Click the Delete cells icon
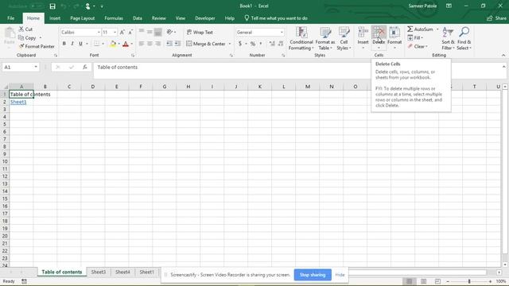The height and width of the screenshot is (286, 509). pyautogui.click(x=379, y=33)
